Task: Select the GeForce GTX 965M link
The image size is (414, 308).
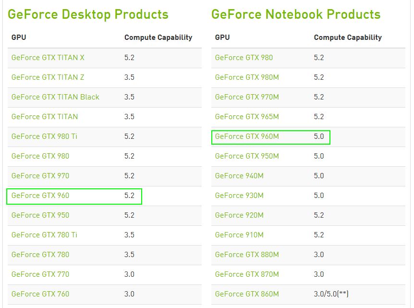Action: [247, 117]
